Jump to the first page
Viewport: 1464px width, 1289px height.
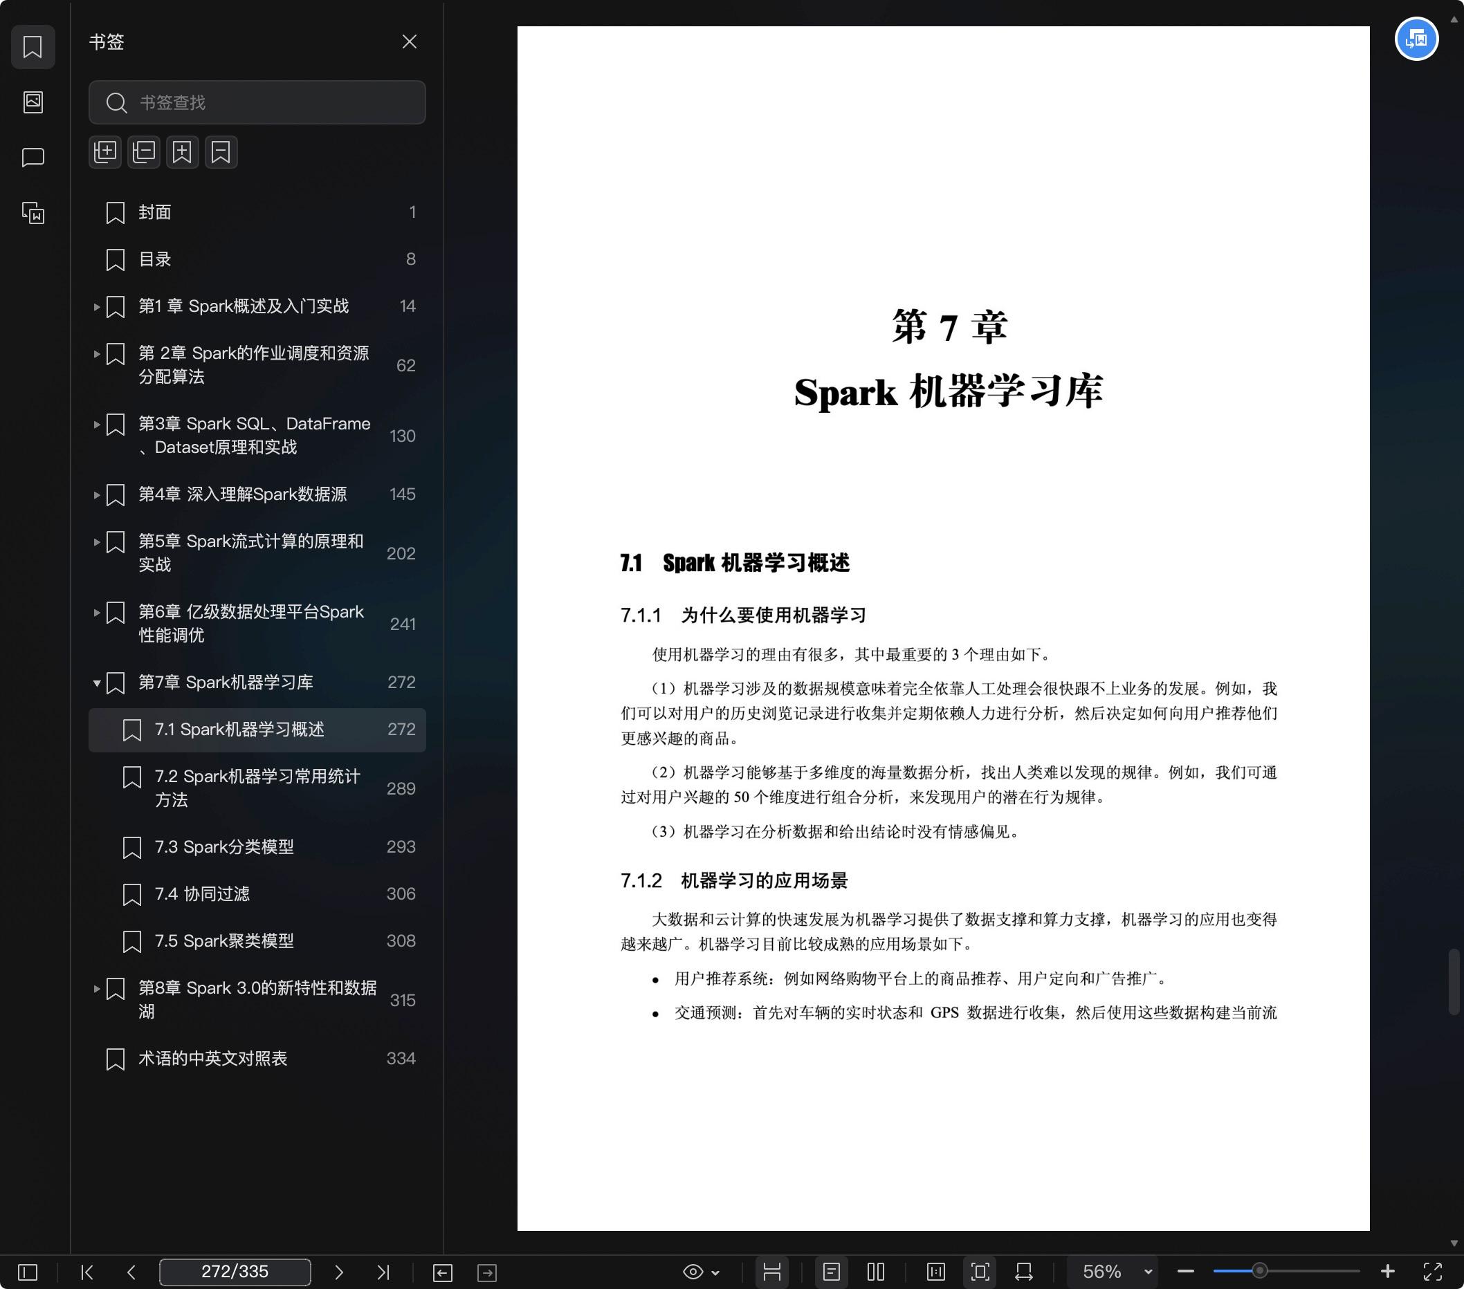tap(87, 1272)
